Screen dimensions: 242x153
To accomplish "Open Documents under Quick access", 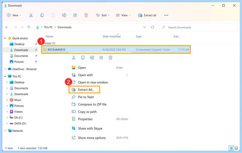I will pos(21,56).
